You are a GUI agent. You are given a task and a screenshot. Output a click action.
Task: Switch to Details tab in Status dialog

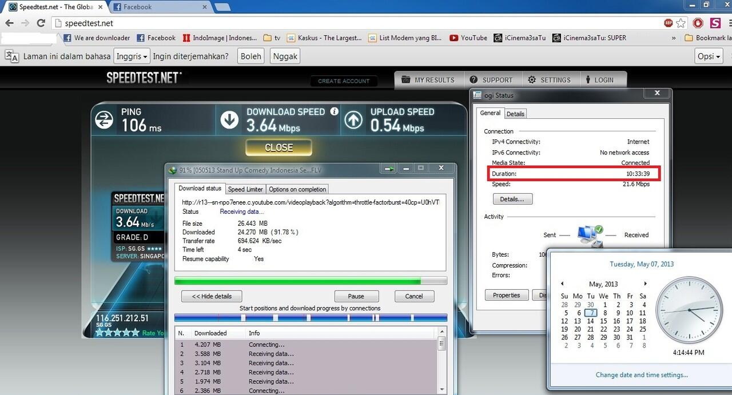pos(515,114)
